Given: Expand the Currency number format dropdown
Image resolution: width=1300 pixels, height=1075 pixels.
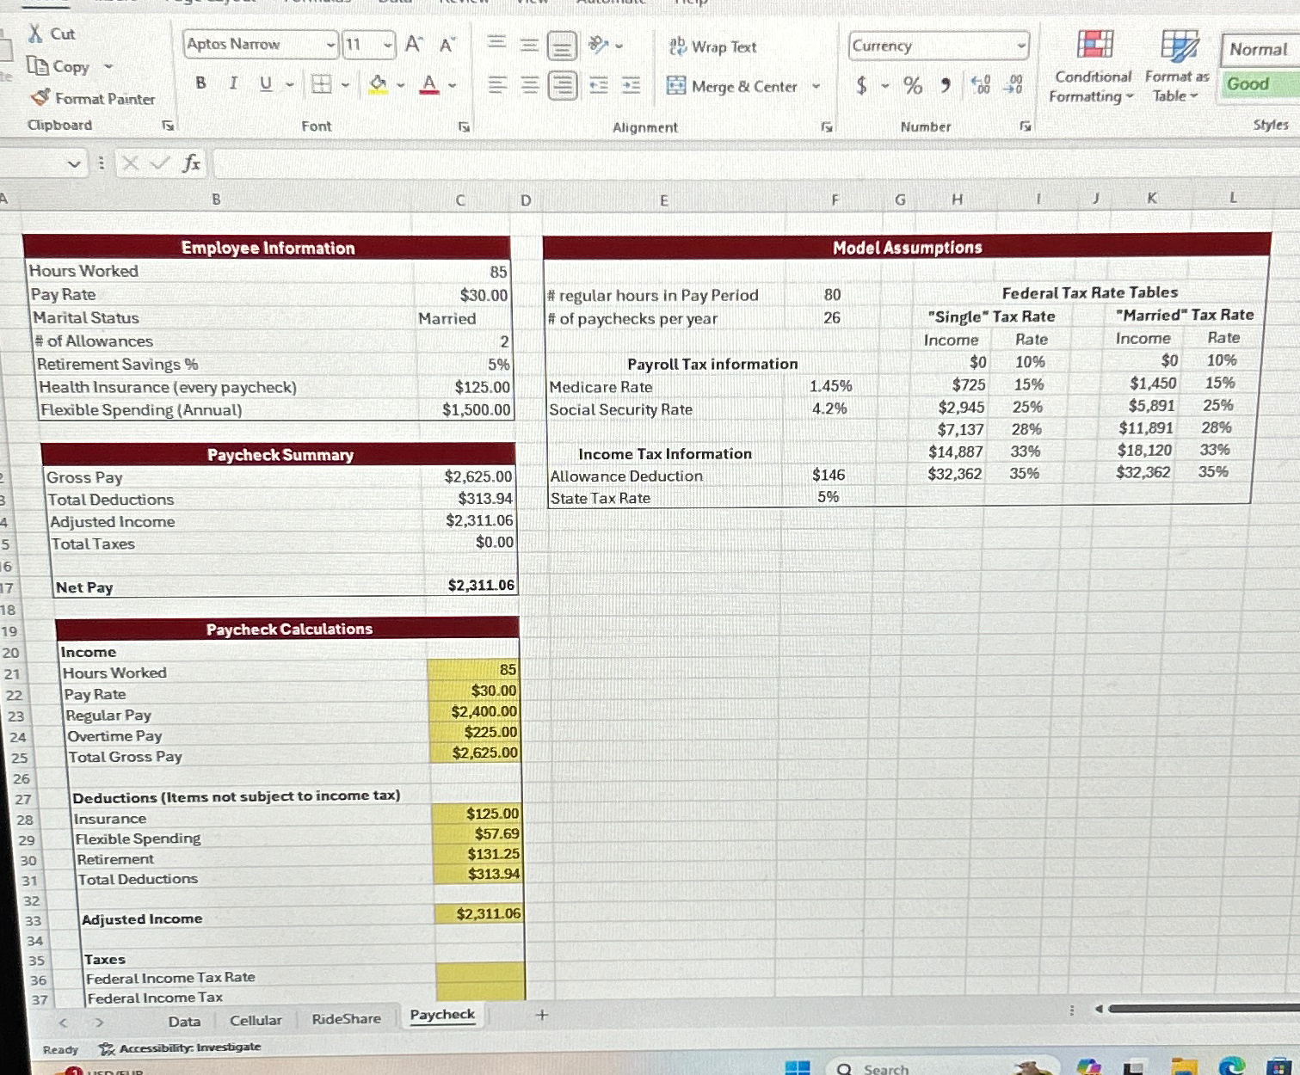Looking at the screenshot, I should 1022,46.
